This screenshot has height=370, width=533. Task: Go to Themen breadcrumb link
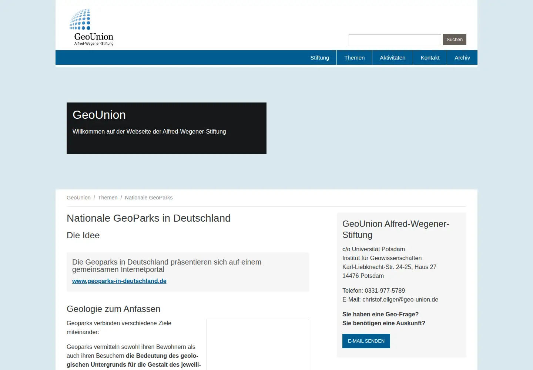[108, 198]
